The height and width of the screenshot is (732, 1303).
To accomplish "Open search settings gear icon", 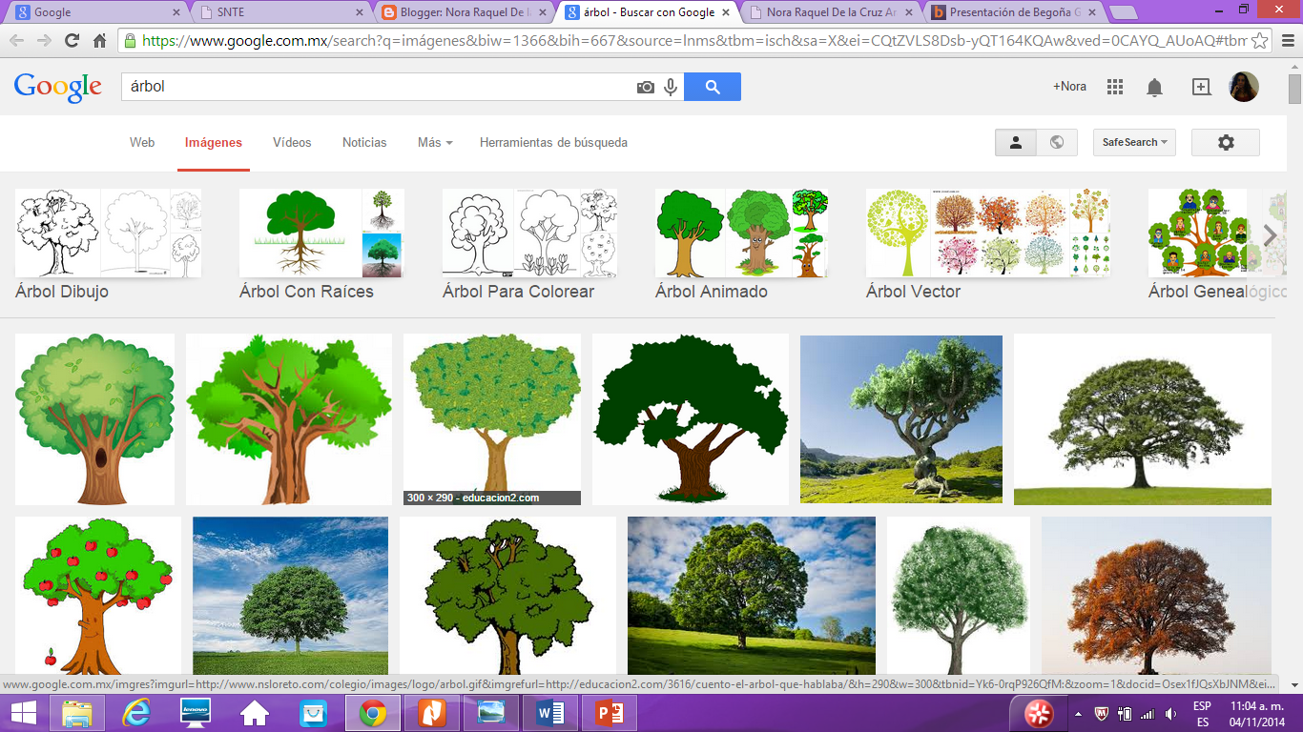I will pos(1226,142).
